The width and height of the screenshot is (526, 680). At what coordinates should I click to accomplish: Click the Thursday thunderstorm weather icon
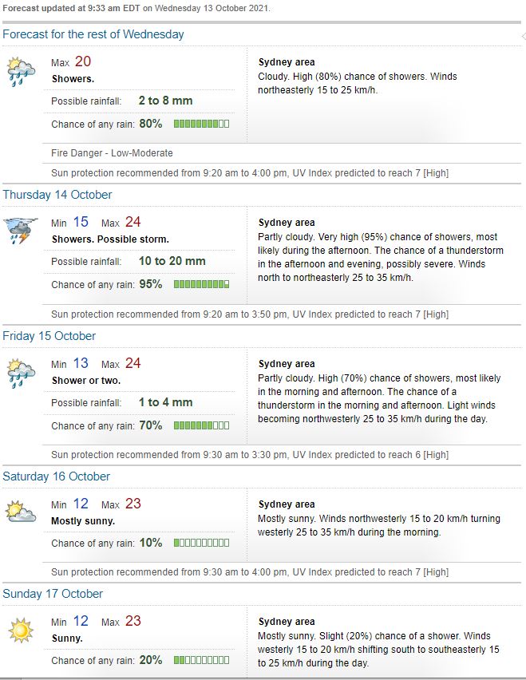click(21, 231)
